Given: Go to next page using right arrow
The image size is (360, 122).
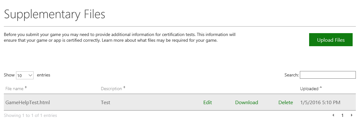Looking at the screenshot, I should 351,115.
